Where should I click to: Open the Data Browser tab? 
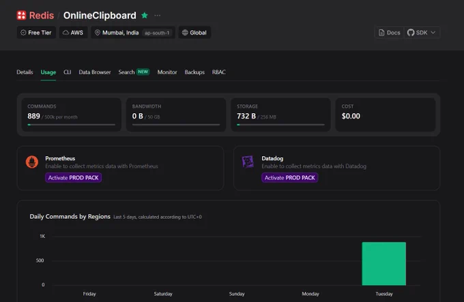click(x=95, y=72)
